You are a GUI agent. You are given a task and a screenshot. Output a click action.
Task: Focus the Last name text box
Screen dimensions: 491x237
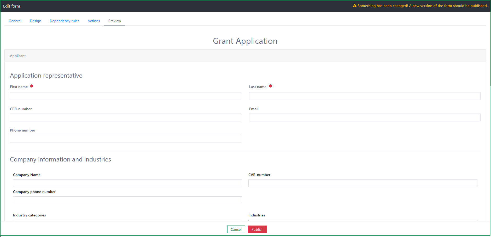365,96
